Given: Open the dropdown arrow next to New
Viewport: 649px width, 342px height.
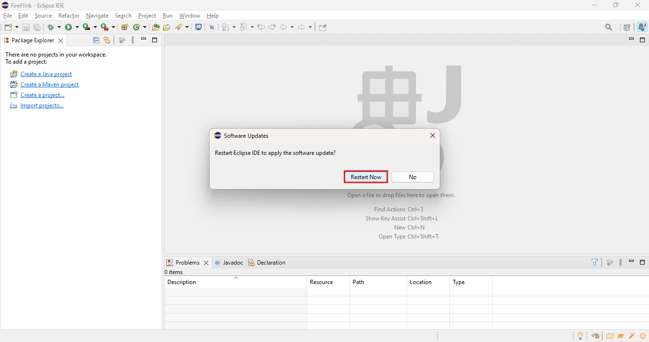Looking at the screenshot, I should tap(17, 28).
